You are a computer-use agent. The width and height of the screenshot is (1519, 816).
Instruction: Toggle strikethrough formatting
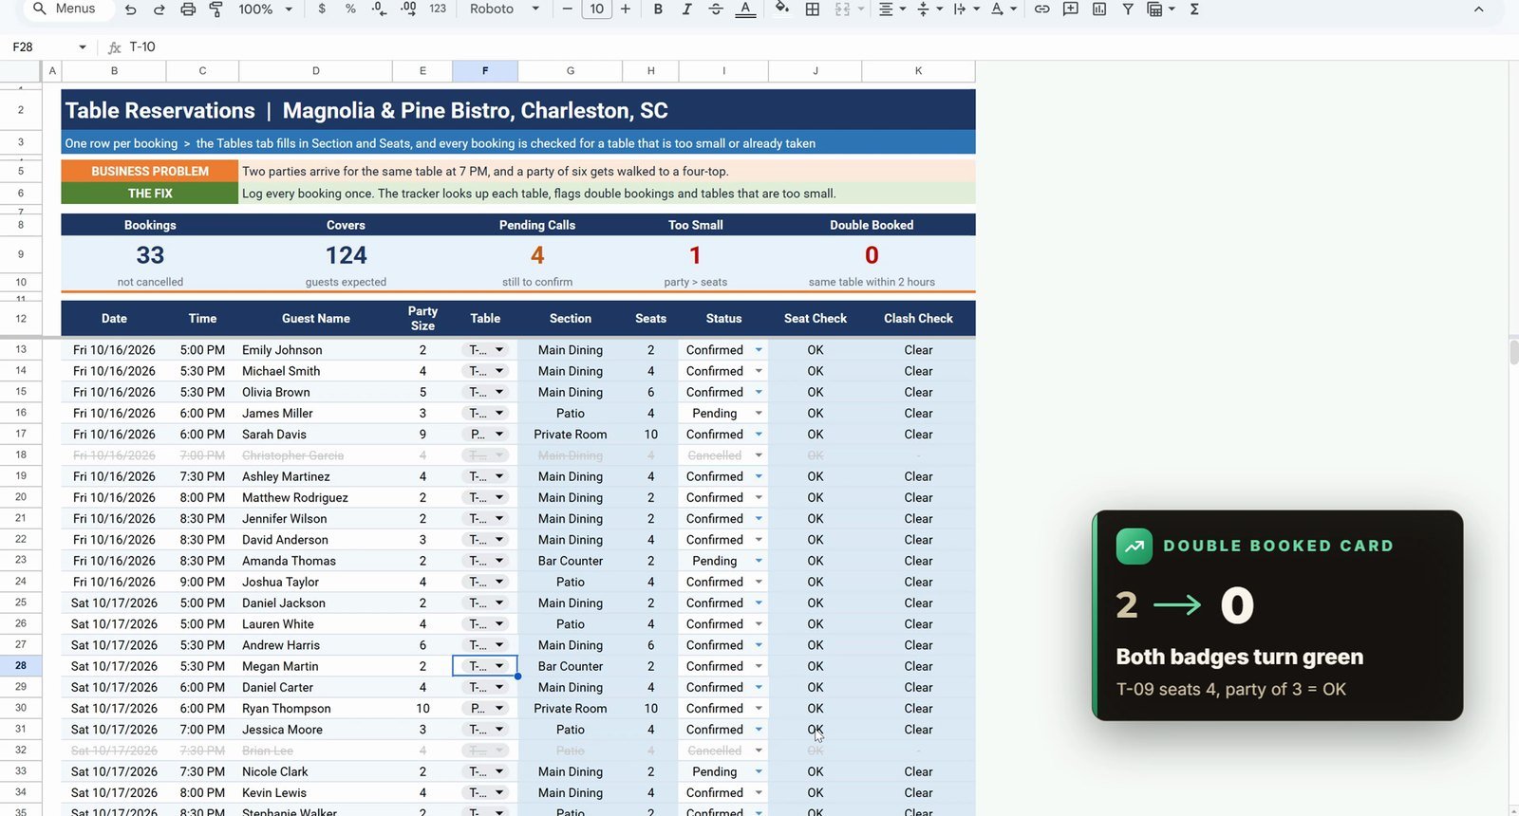point(716,9)
